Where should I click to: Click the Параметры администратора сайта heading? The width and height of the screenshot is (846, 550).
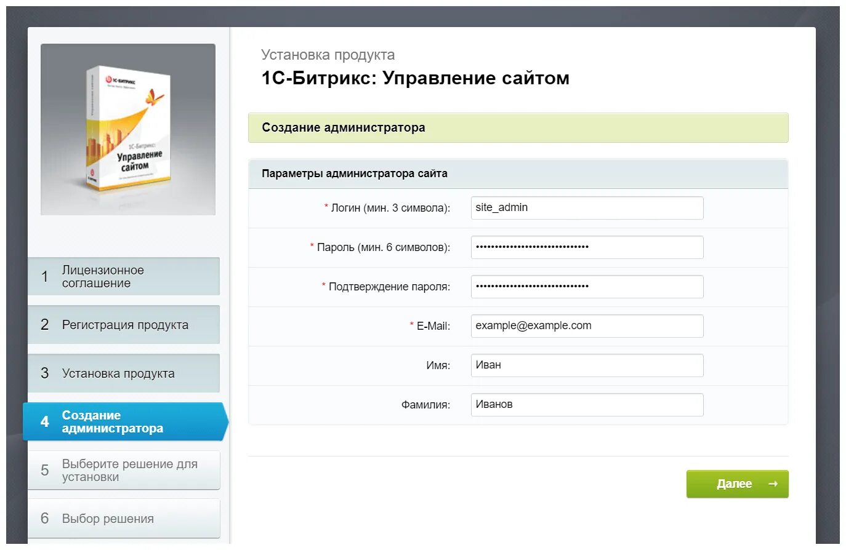[355, 173]
